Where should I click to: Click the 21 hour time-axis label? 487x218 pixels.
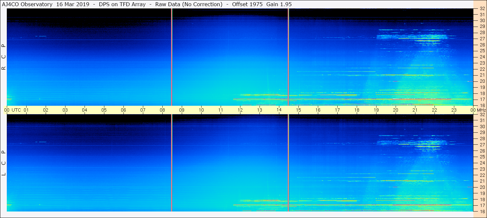click(x=415, y=110)
